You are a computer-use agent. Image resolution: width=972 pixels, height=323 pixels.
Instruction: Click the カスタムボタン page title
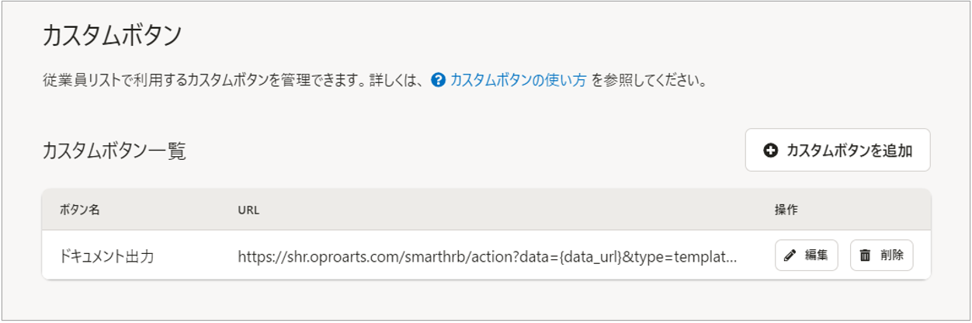tap(112, 35)
